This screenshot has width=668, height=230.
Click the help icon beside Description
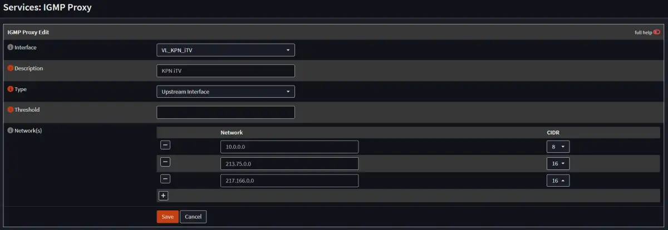10,68
